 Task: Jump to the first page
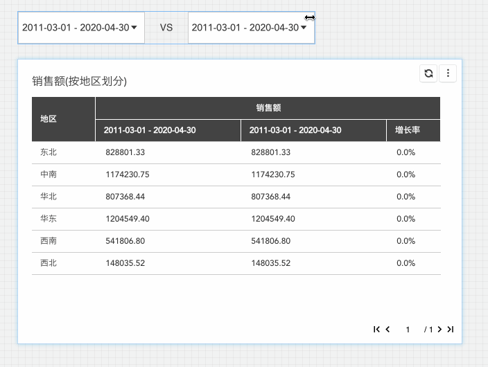376,329
